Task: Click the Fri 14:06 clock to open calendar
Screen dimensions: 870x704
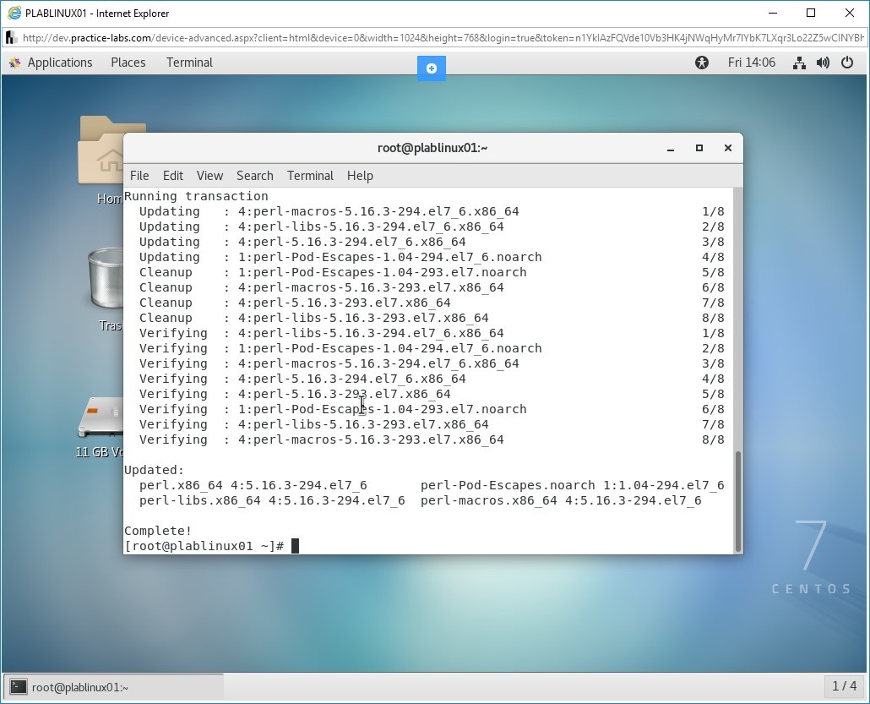Action: pos(751,62)
